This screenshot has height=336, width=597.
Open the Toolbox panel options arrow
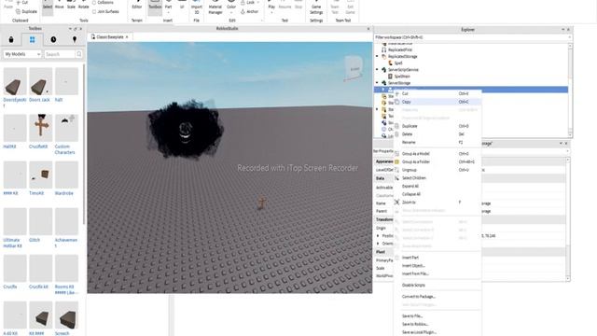point(70,29)
